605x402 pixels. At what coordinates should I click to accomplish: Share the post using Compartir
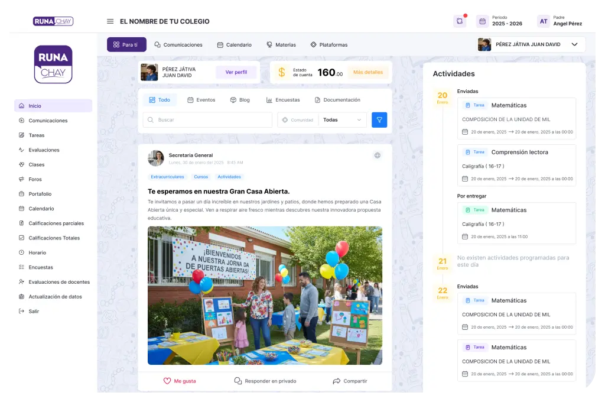click(x=350, y=381)
